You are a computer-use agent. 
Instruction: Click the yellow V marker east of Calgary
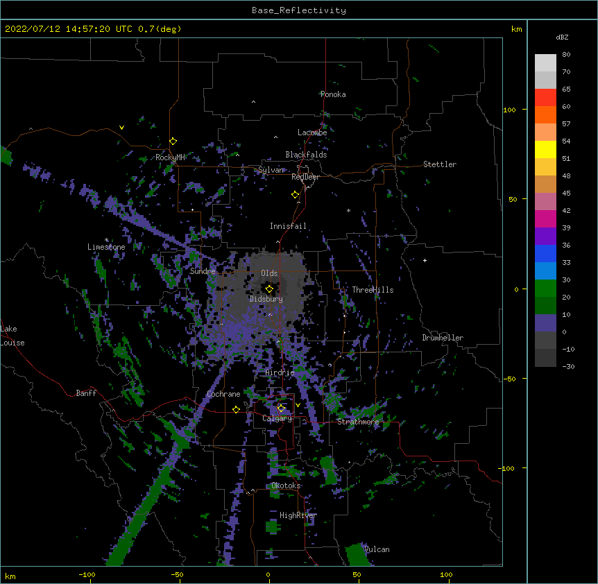click(x=298, y=405)
